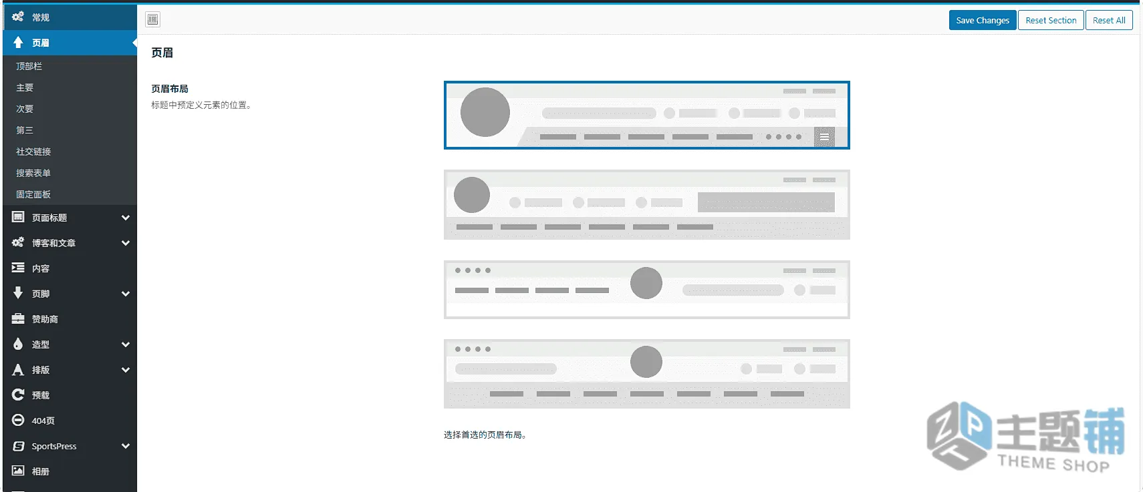Click the droplet icon beside 造型
The image size is (1143, 492).
point(18,344)
